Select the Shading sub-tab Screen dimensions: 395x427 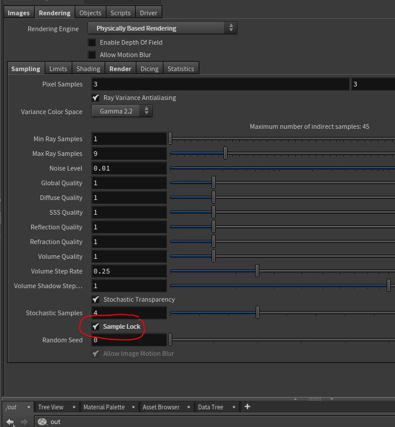tap(88, 69)
